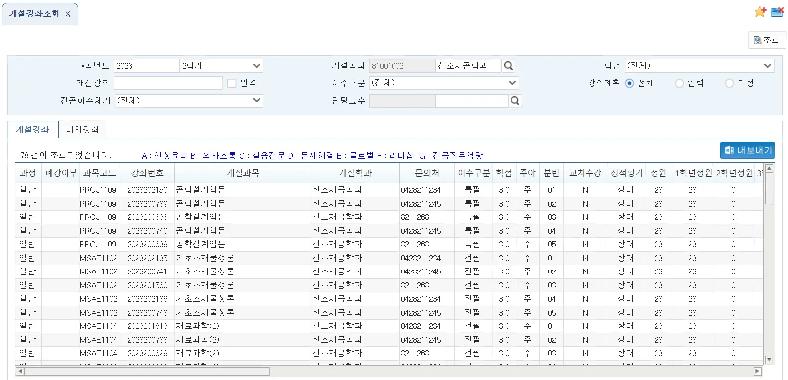788x380 pixels.
Task: Click the close-all-tabs folder icon
Action: click(777, 12)
